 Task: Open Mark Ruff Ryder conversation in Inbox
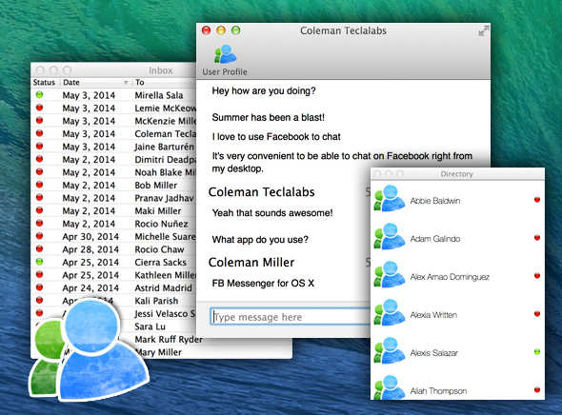click(169, 340)
